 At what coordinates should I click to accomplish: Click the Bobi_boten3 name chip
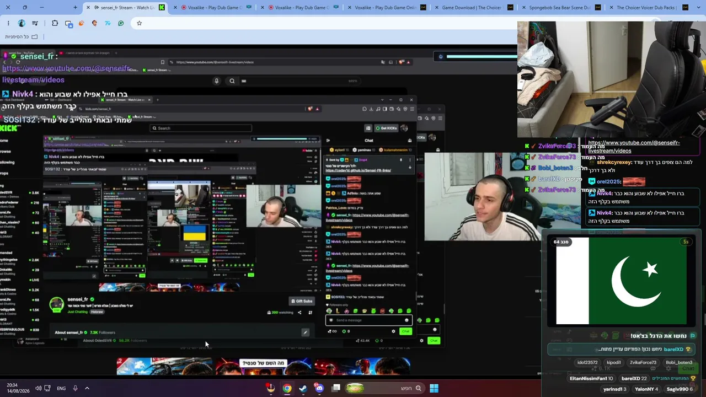coord(679,363)
